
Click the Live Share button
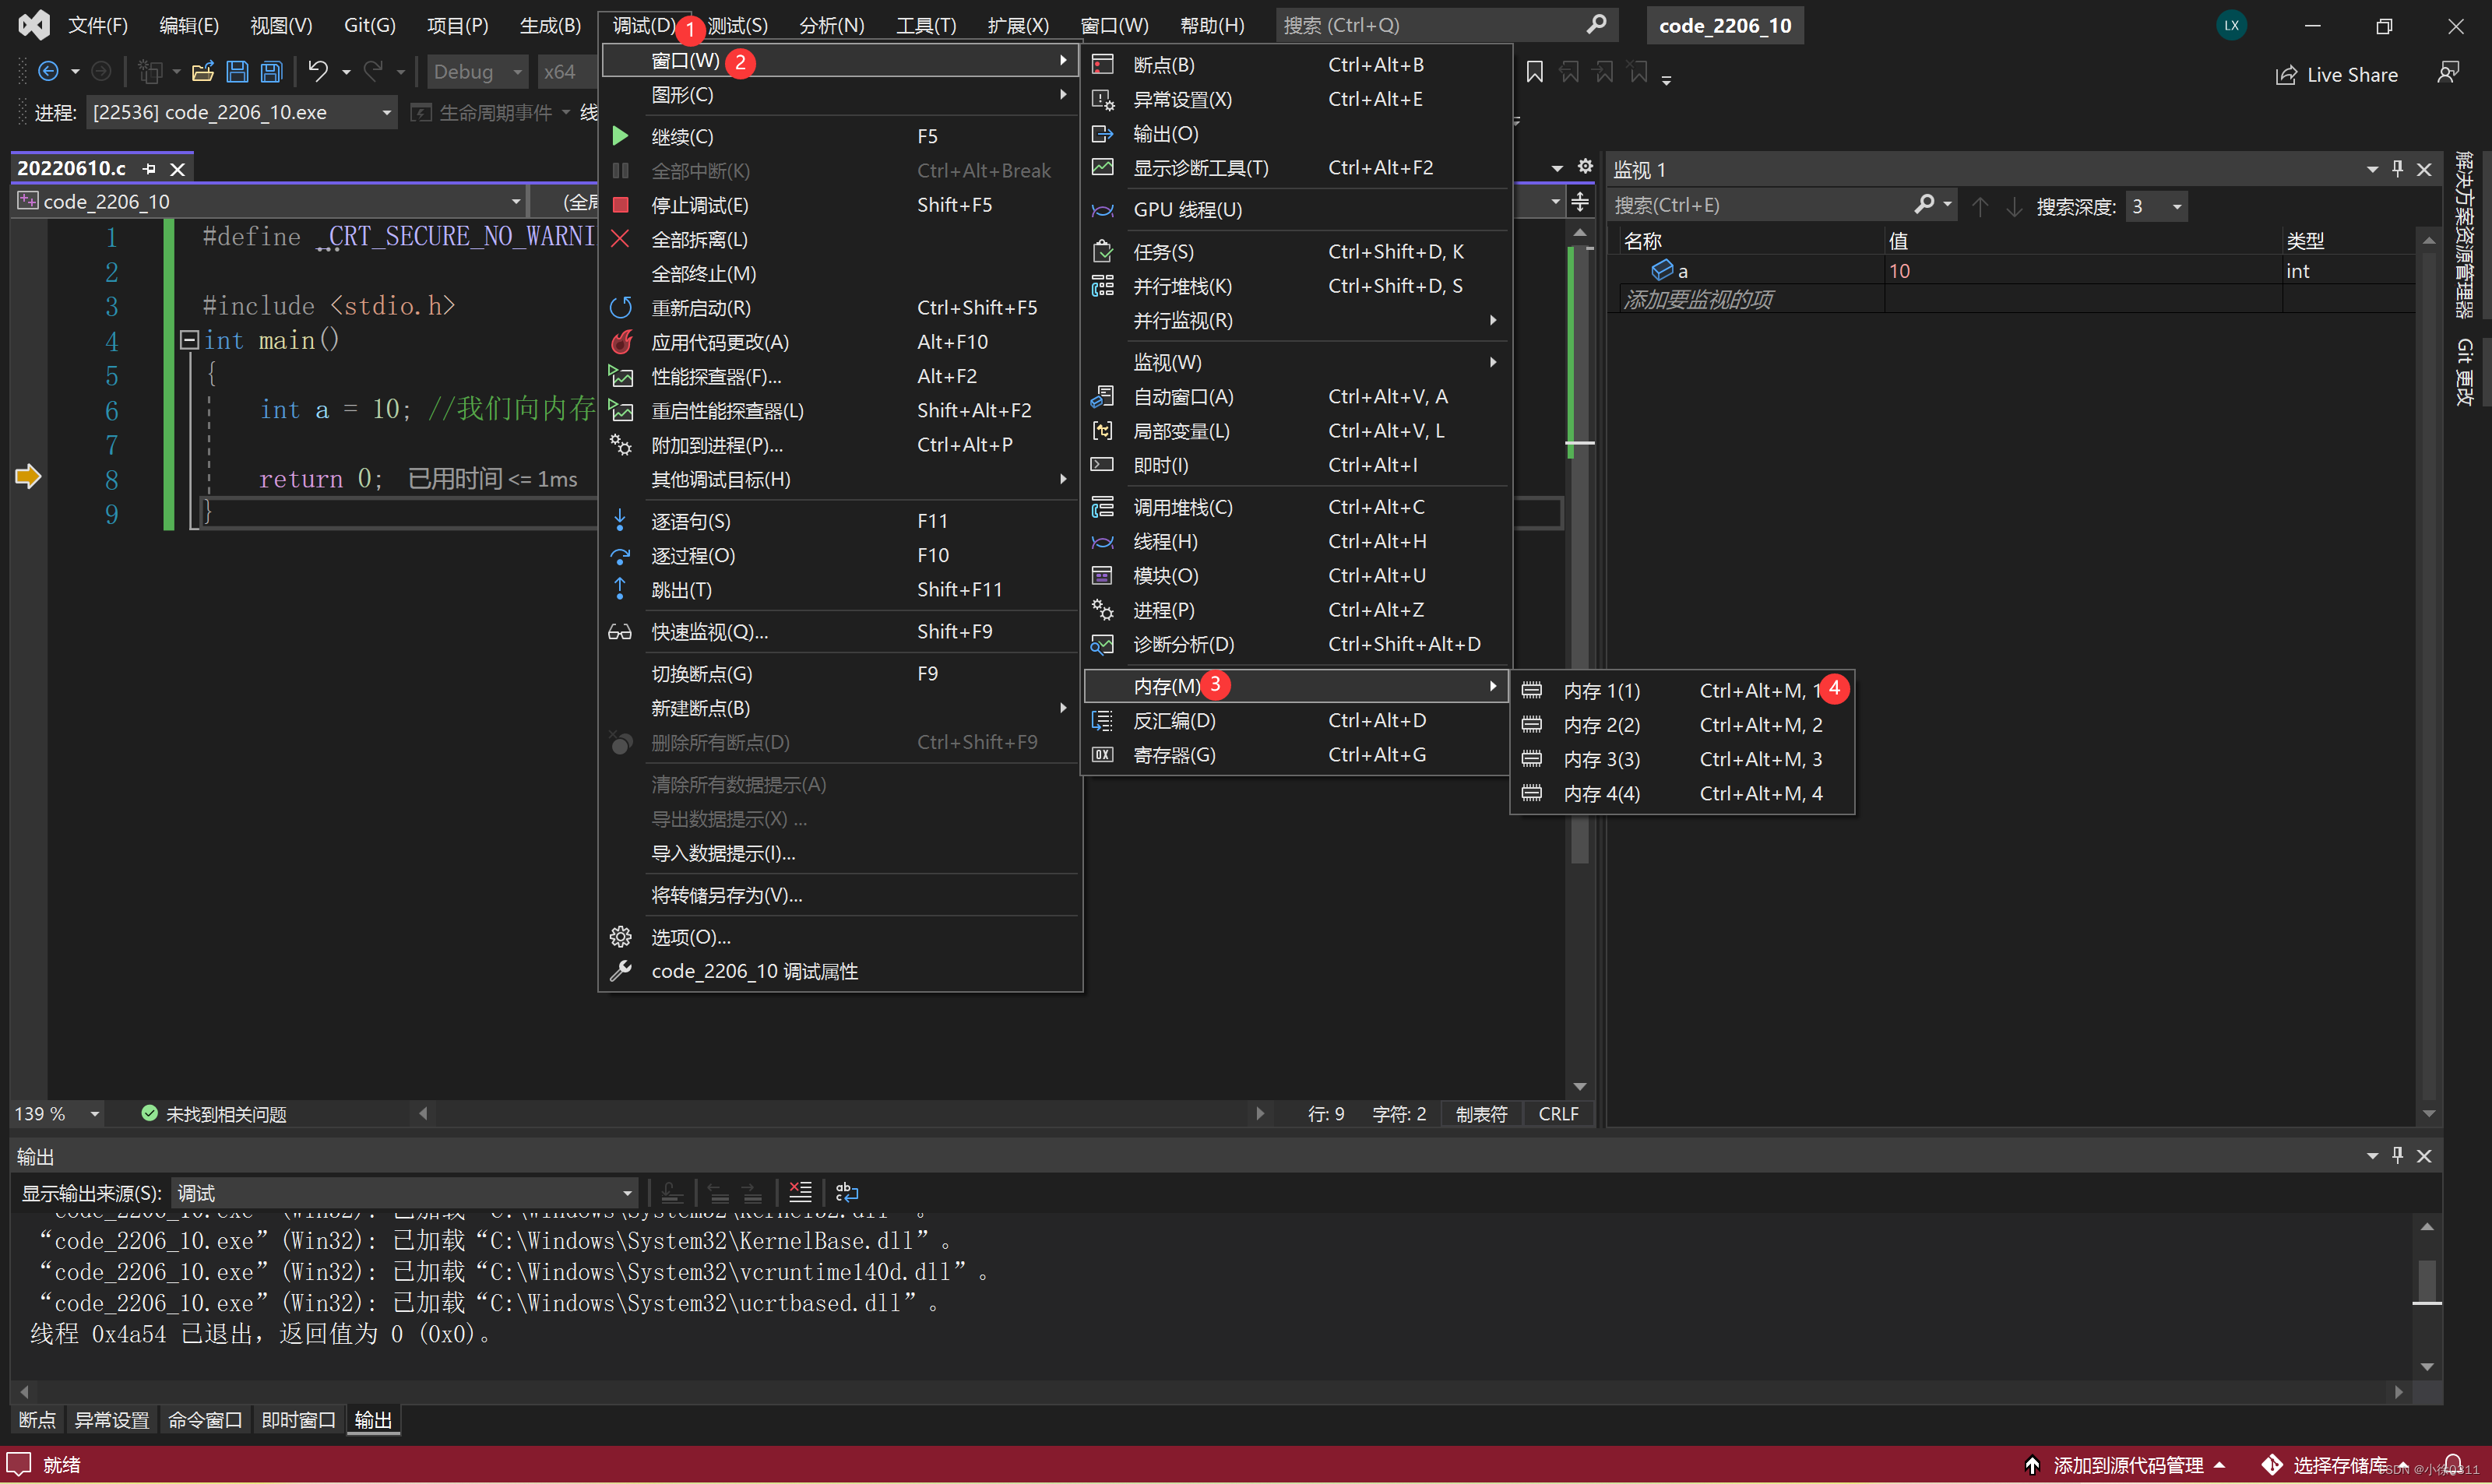[2336, 75]
